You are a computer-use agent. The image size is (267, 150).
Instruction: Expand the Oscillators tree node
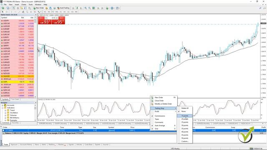[5, 113]
